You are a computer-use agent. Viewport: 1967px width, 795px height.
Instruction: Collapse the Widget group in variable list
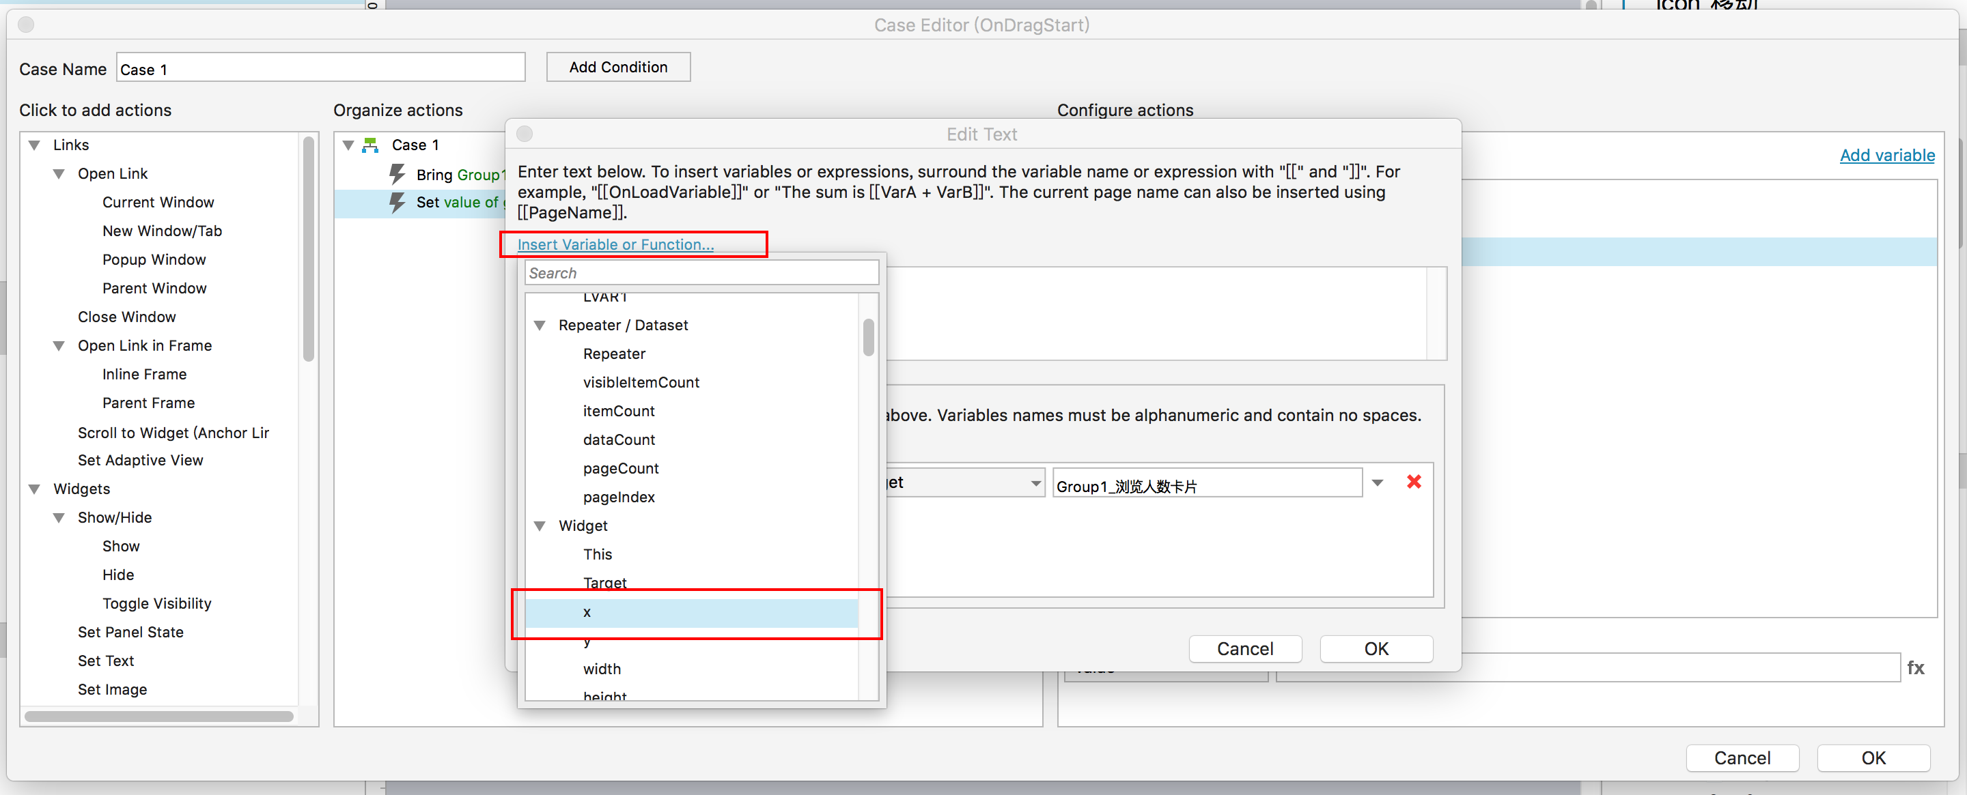[x=540, y=525]
